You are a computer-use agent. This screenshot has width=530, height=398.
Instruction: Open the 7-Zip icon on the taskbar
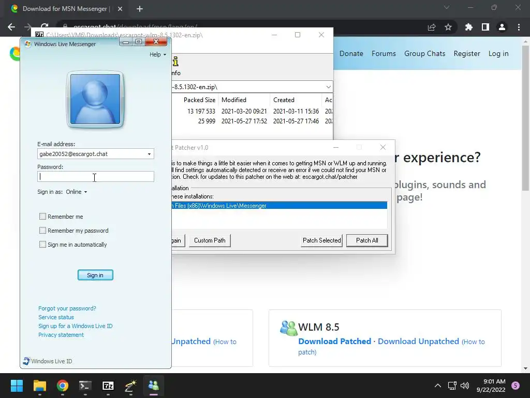point(108,386)
